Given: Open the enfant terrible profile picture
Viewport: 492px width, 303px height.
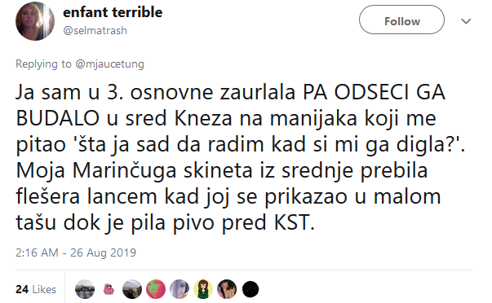Looking at the screenshot, I should [x=35, y=21].
